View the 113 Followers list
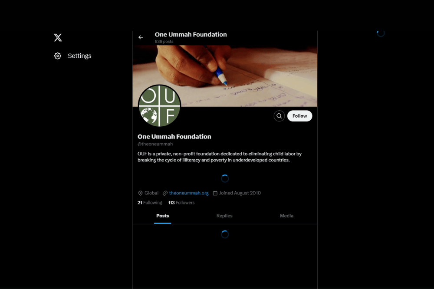 (x=181, y=203)
